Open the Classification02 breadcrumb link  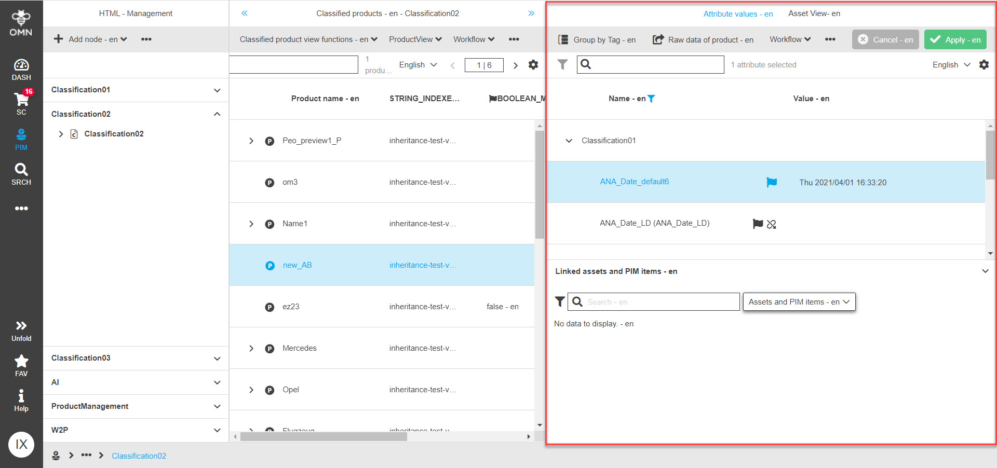(138, 456)
